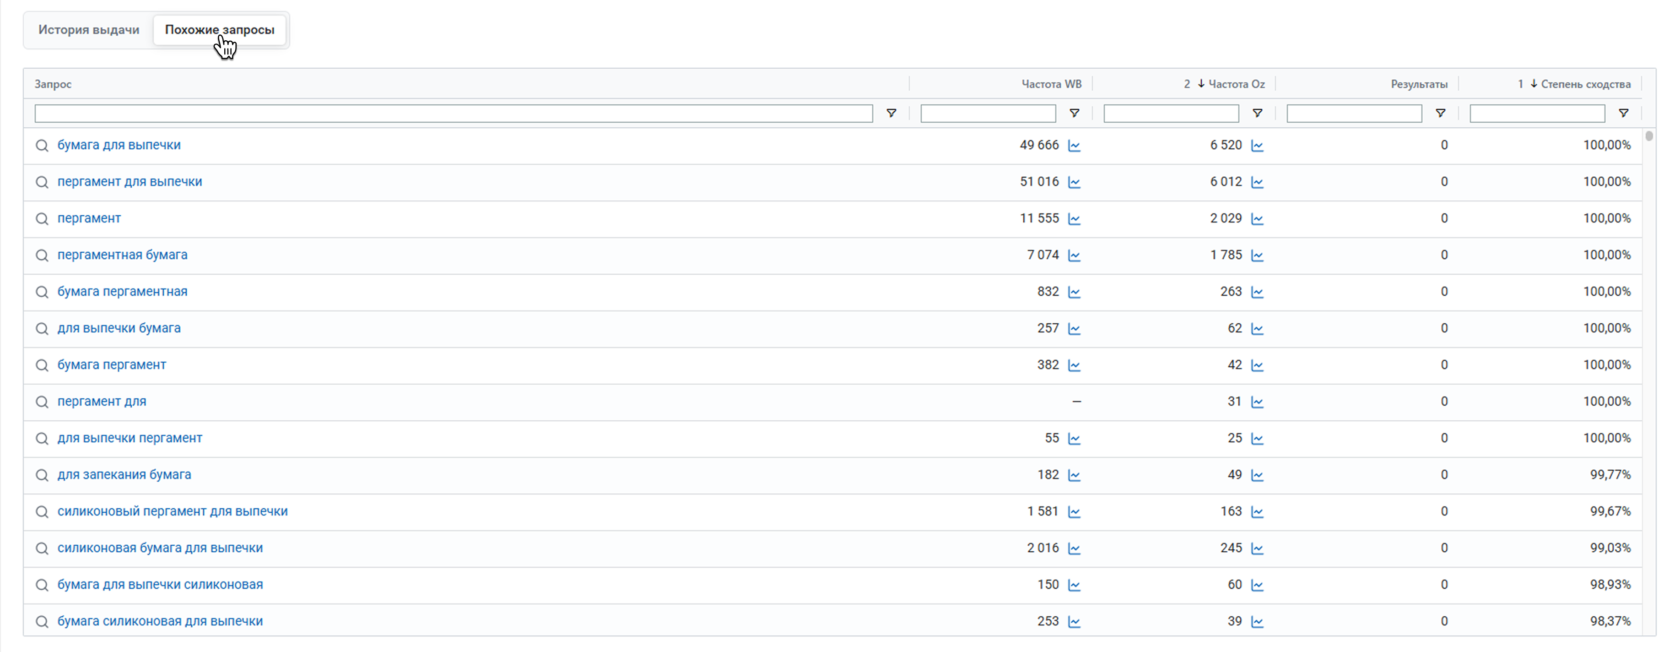Open filter options for Частота Oz column
The width and height of the screenshot is (1664, 652).
pos(1257,113)
